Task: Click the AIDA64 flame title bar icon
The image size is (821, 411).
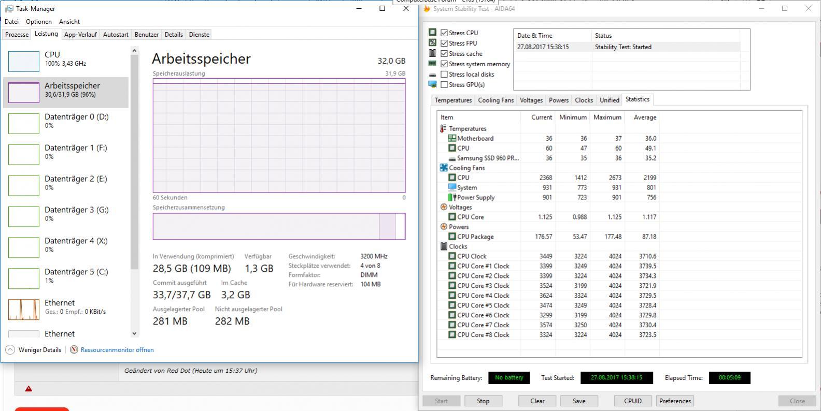Action: (x=427, y=8)
